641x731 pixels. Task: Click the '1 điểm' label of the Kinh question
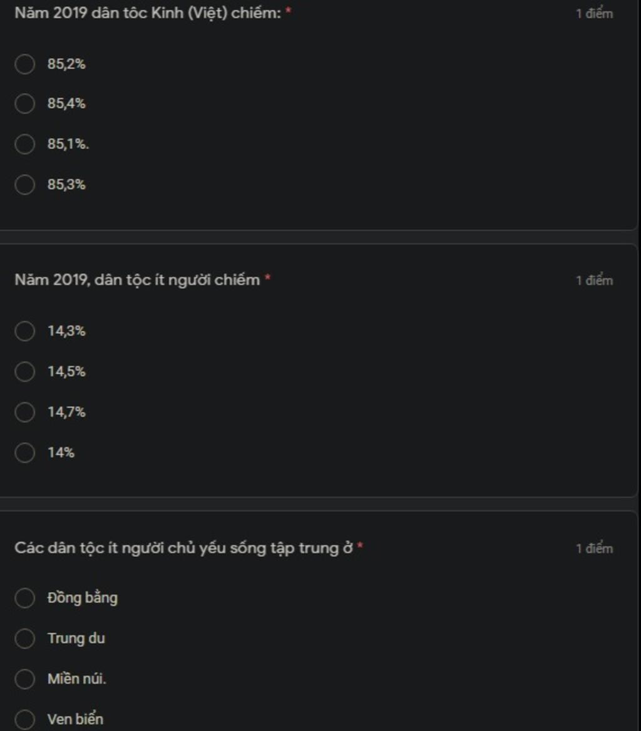coord(594,14)
